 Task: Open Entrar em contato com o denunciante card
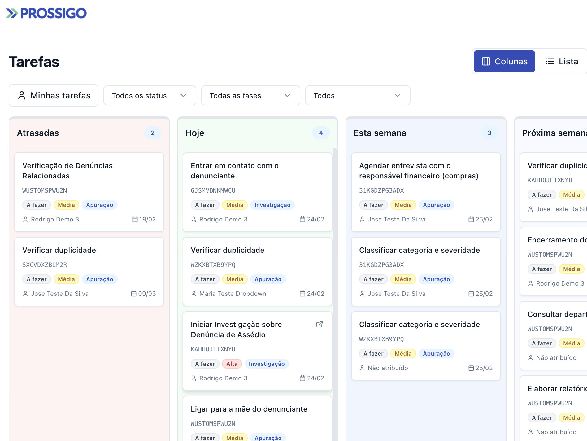click(258, 192)
